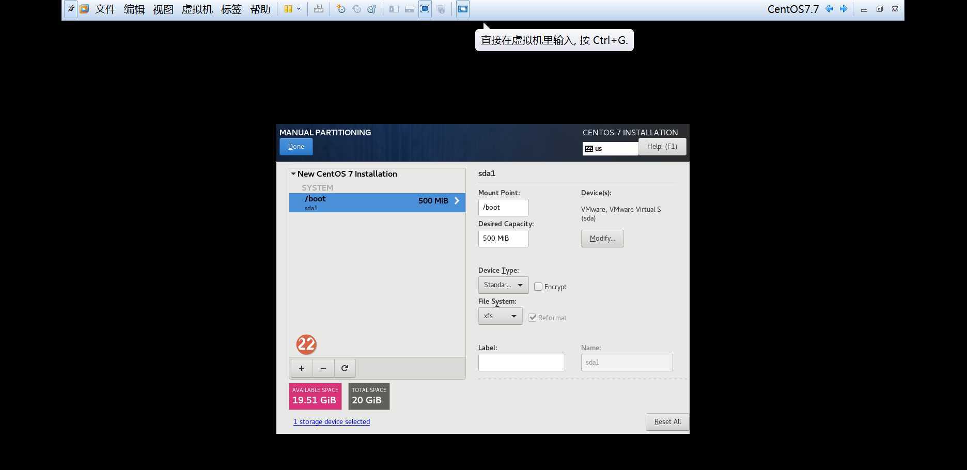Enable the Encrypt checkbox

click(538, 287)
